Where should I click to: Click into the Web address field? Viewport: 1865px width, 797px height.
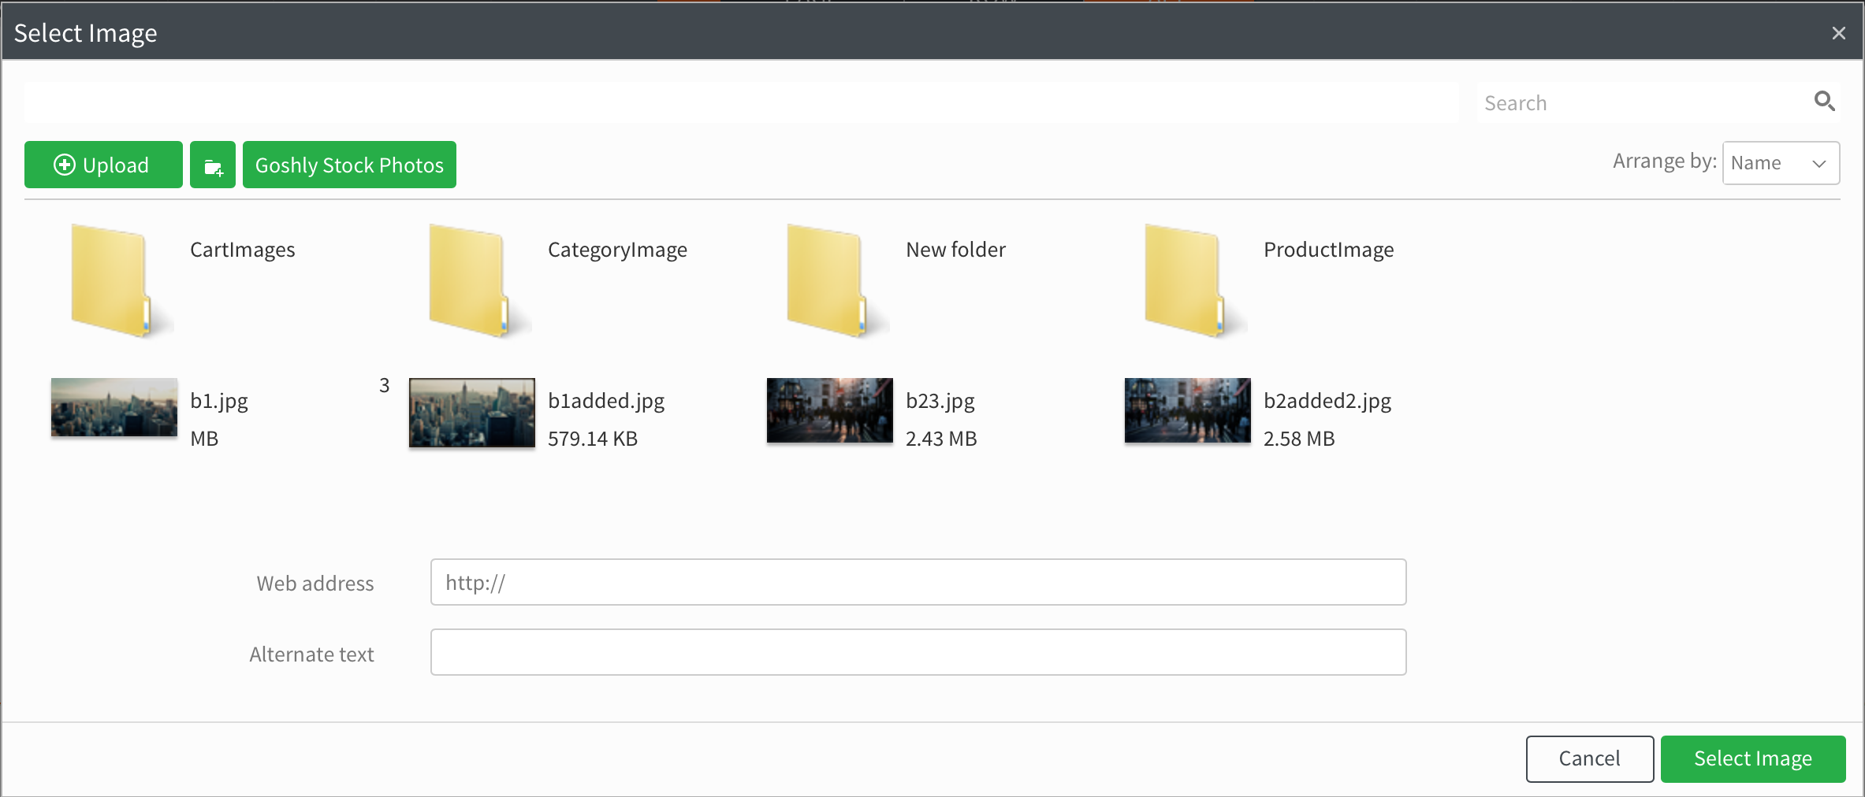click(918, 583)
